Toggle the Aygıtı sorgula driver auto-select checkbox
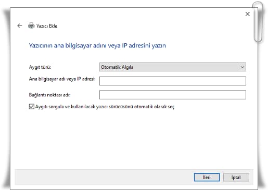The height and width of the screenshot is (190, 268). tap(32, 106)
